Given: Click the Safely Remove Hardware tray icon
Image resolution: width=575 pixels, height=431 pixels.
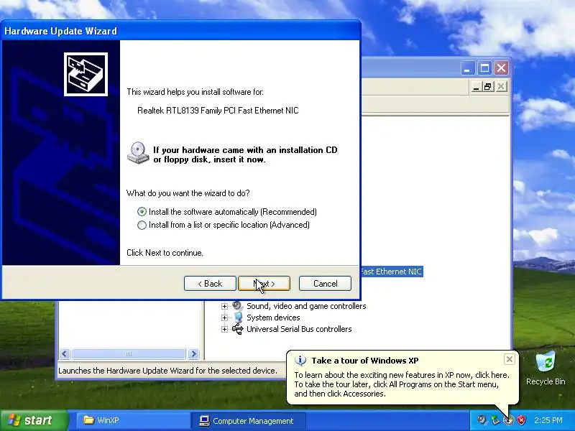Looking at the screenshot, I should pyautogui.click(x=495, y=420).
